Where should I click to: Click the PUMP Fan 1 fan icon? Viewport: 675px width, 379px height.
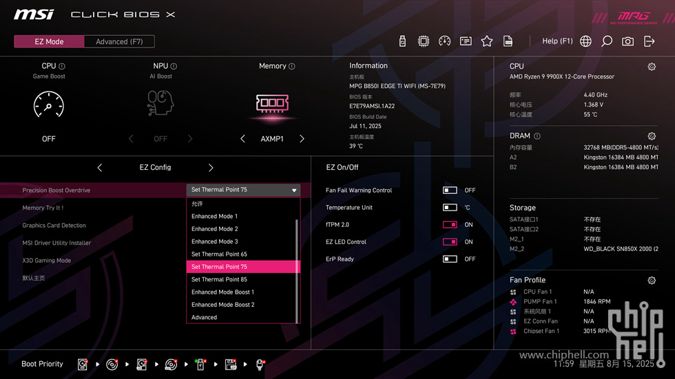point(513,302)
